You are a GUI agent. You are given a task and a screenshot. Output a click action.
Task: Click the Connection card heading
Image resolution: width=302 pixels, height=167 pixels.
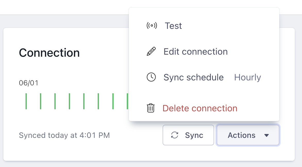[x=49, y=53]
